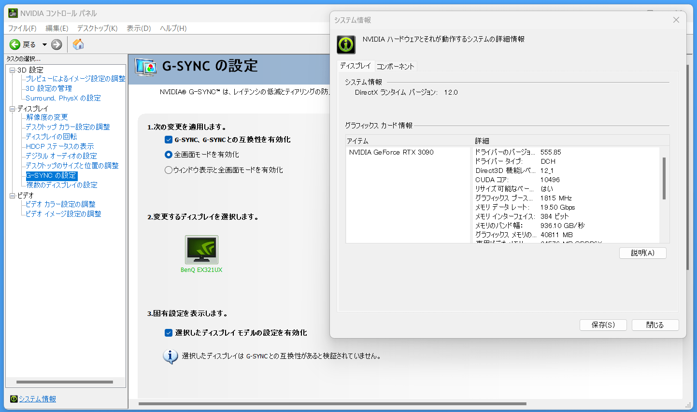Select 解像度の変更 in tree
Viewport: 697px width, 412px height.
tap(47, 117)
